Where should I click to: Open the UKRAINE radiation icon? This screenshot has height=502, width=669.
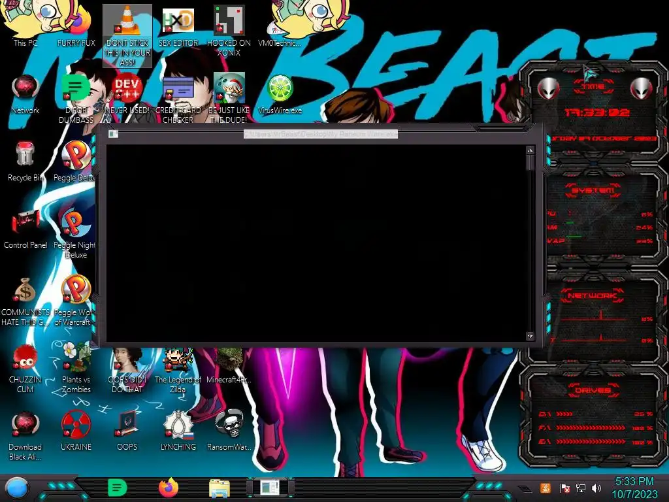point(76,431)
